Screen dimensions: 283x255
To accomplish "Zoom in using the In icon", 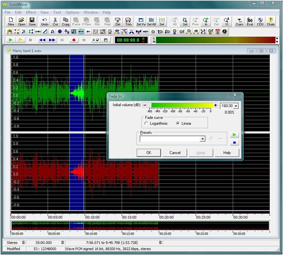I will point(206,22).
